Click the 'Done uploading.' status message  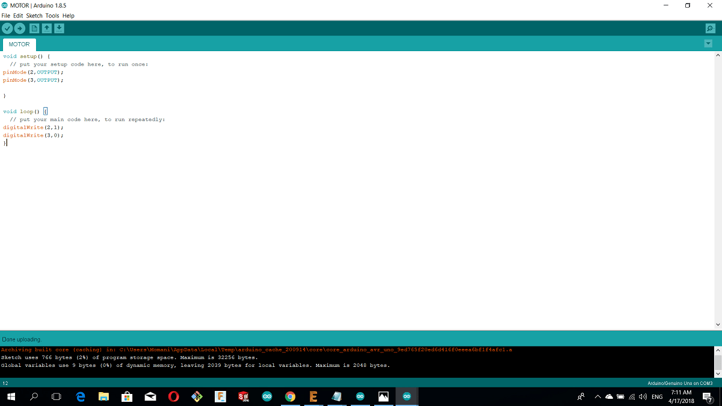[22, 340]
